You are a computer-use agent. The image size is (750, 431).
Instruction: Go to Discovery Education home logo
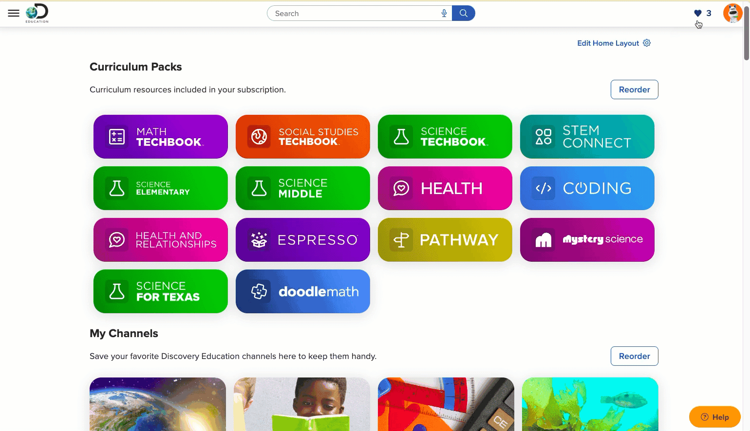click(37, 13)
